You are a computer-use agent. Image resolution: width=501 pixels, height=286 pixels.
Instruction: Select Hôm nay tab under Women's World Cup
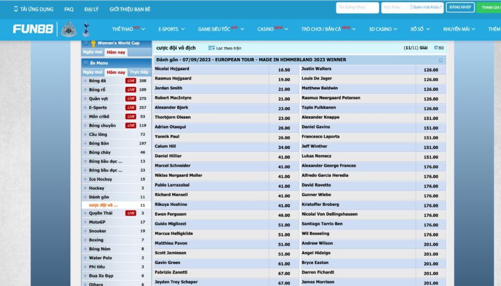tap(115, 52)
